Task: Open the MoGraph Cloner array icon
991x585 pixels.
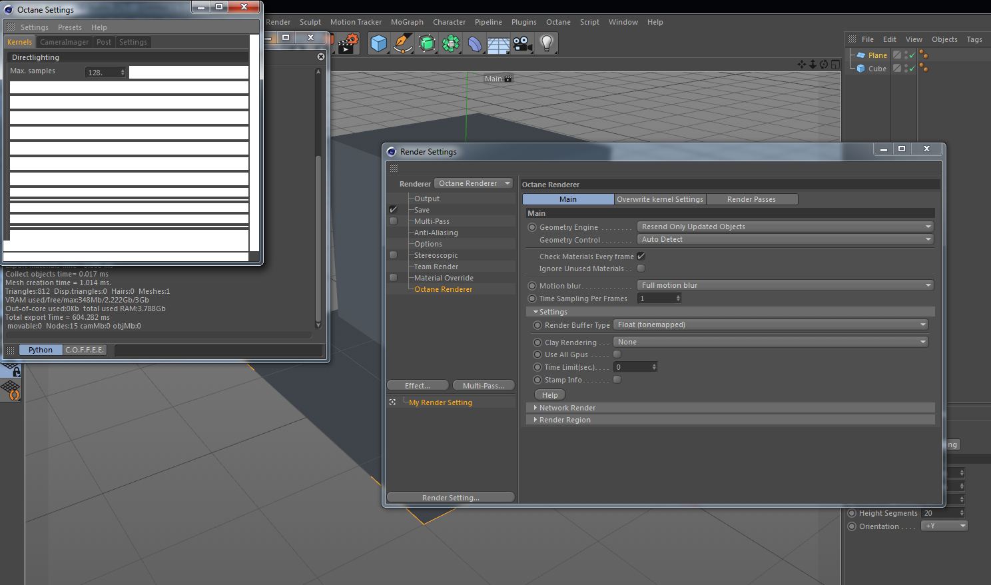Action: click(451, 44)
